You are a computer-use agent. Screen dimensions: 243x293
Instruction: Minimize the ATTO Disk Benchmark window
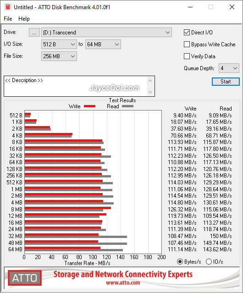190,7
